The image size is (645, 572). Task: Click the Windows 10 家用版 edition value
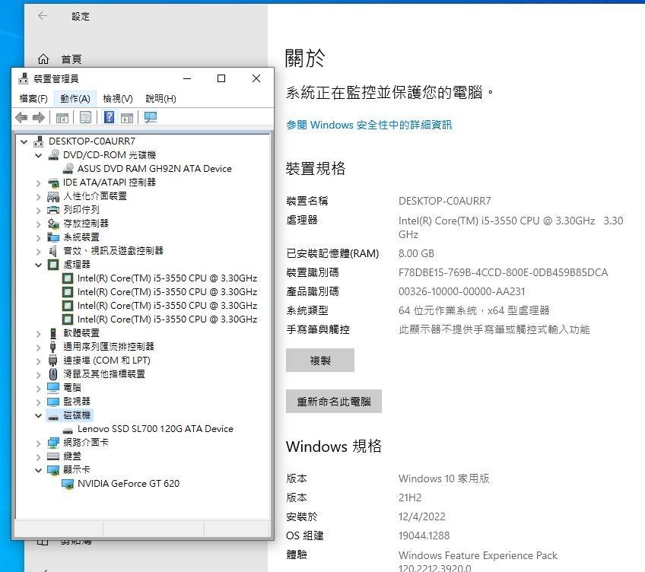pos(444,478)
